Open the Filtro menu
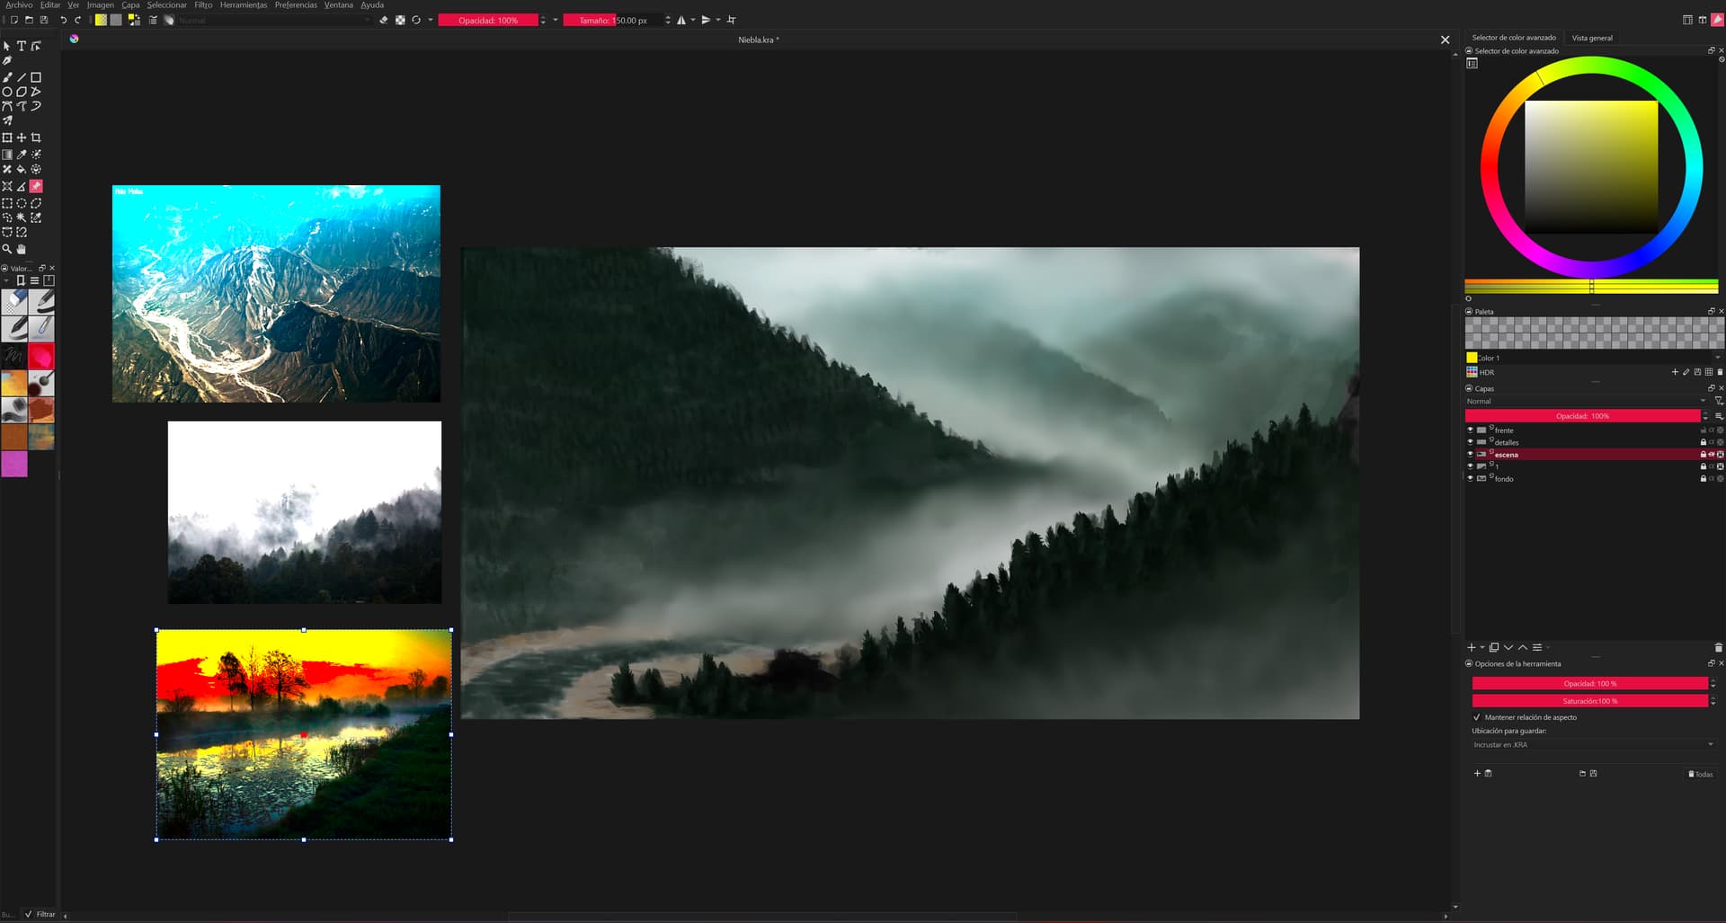This screenshot has width=1726, height=923. point(203,5)
